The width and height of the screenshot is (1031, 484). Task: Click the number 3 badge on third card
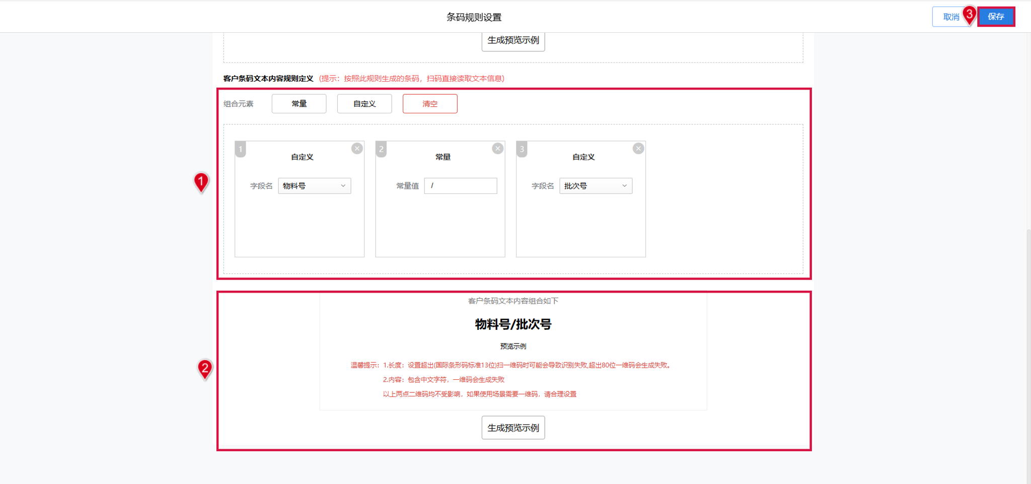[x=522, y=149]
